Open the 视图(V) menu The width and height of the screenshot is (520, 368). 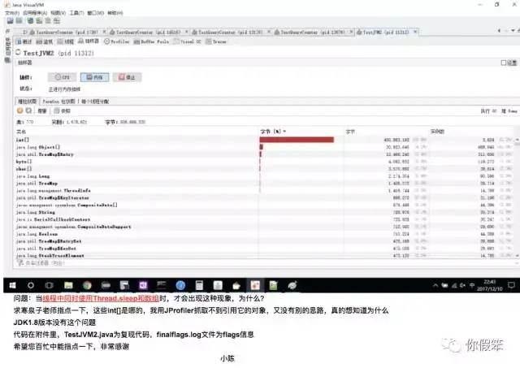tap(58, 13)
